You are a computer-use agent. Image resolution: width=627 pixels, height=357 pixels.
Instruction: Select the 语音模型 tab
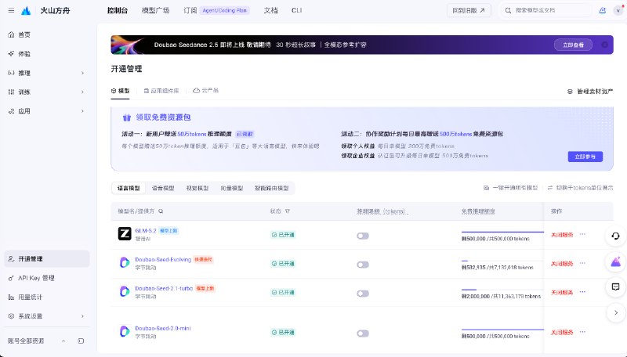pos(163,188)
